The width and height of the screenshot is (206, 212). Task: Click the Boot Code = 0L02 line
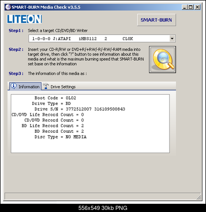point(55,98)
